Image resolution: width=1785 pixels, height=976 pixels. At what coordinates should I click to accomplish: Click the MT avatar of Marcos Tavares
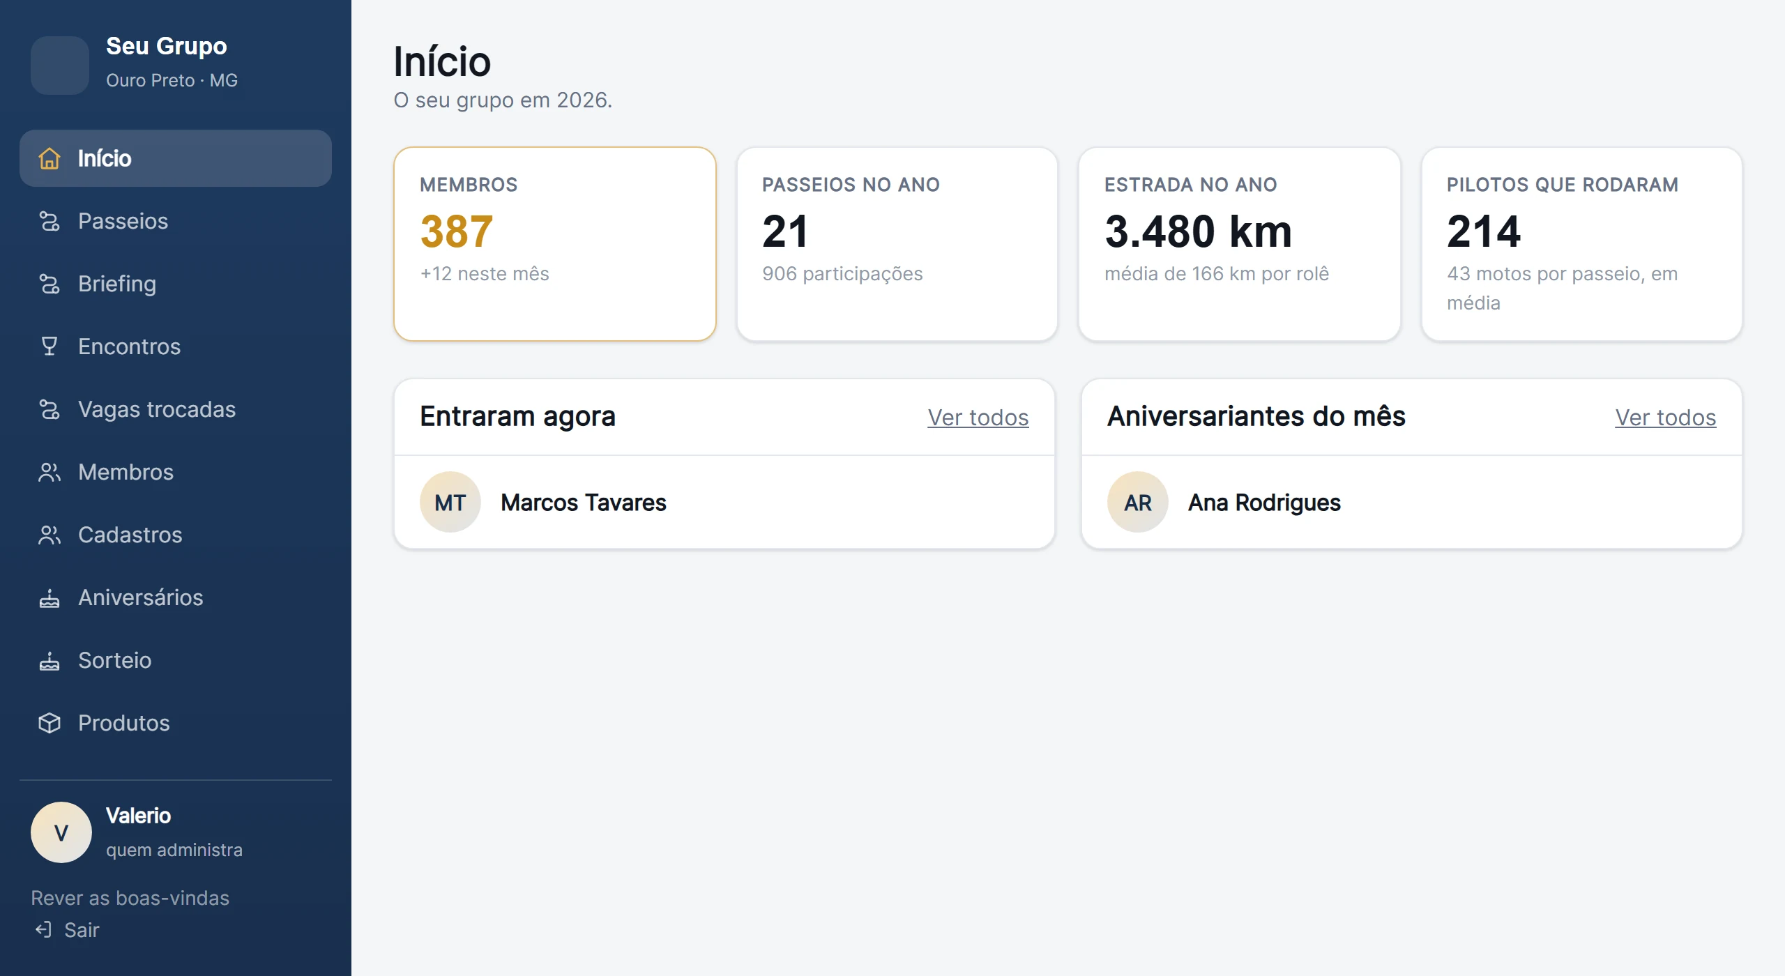tap(450, 502)
